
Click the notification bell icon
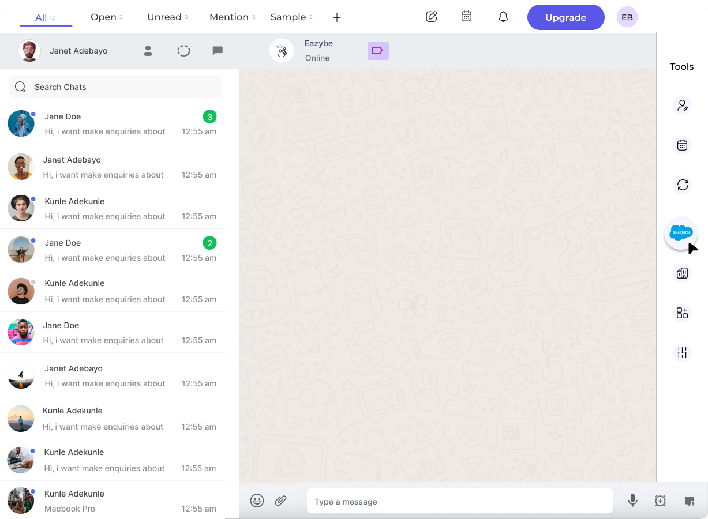(503, 17)
